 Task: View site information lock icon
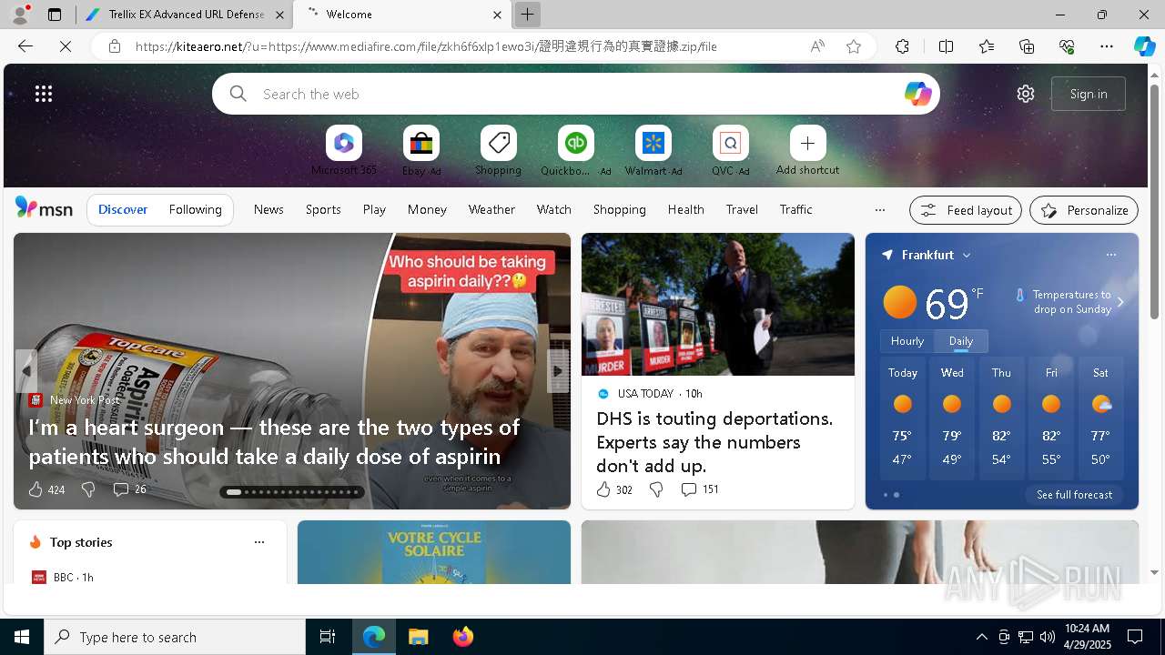pos(115,46)
